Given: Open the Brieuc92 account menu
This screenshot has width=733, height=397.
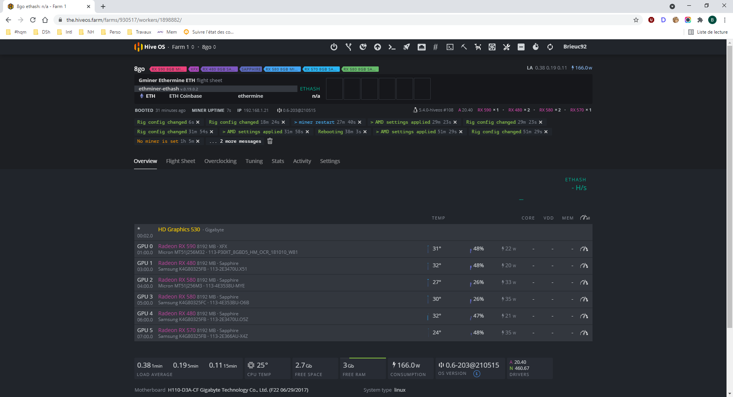Looking at the screenshot, I should [575, 47].
